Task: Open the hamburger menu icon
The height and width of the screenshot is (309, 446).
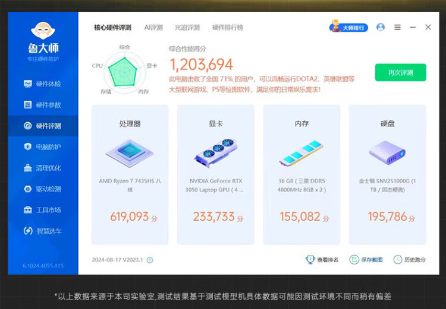Action: pyautogui.click(x=397, y=27)
